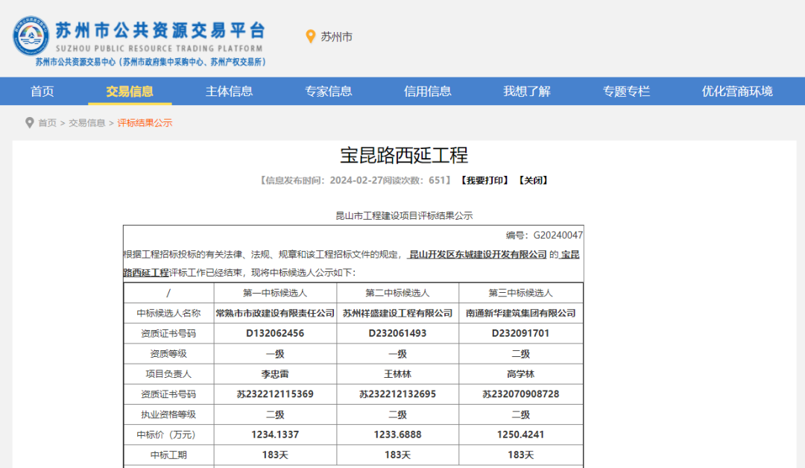The height and width of the screenshot is (468, 805).
Task: Open the 主体信息 menu item
Action: pos(230,91)
